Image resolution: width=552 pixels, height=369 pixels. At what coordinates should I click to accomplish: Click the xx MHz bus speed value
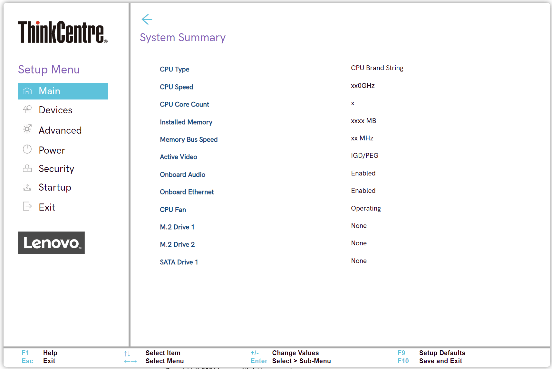(x=362, y=138)
